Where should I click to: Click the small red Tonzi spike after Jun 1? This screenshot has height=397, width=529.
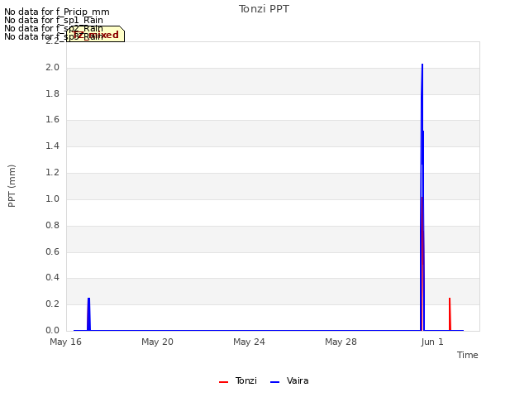pos(450,314)
